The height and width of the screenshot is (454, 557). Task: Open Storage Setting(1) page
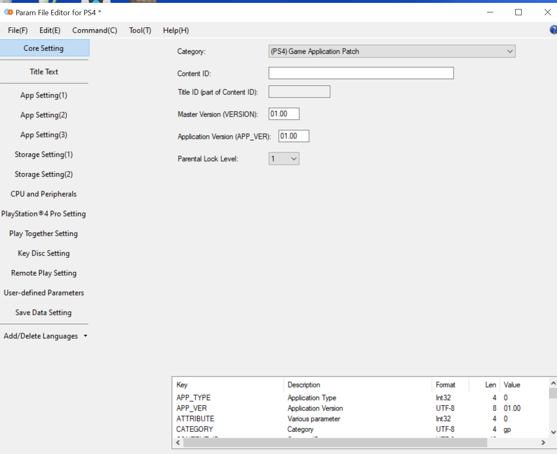pos(44,154)
